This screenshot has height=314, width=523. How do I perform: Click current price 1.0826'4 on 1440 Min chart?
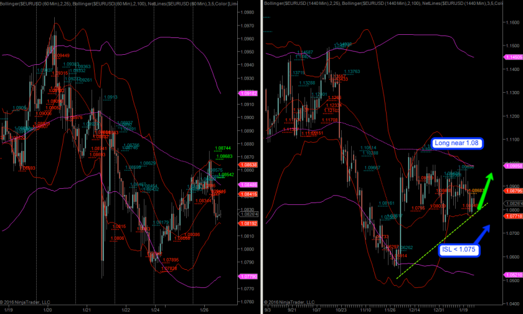pyautogui.click(x=513, y=204)
